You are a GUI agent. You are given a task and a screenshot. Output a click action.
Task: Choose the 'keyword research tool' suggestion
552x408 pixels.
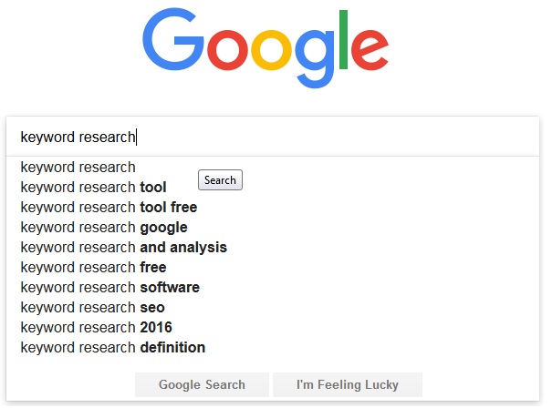(93, 187)
